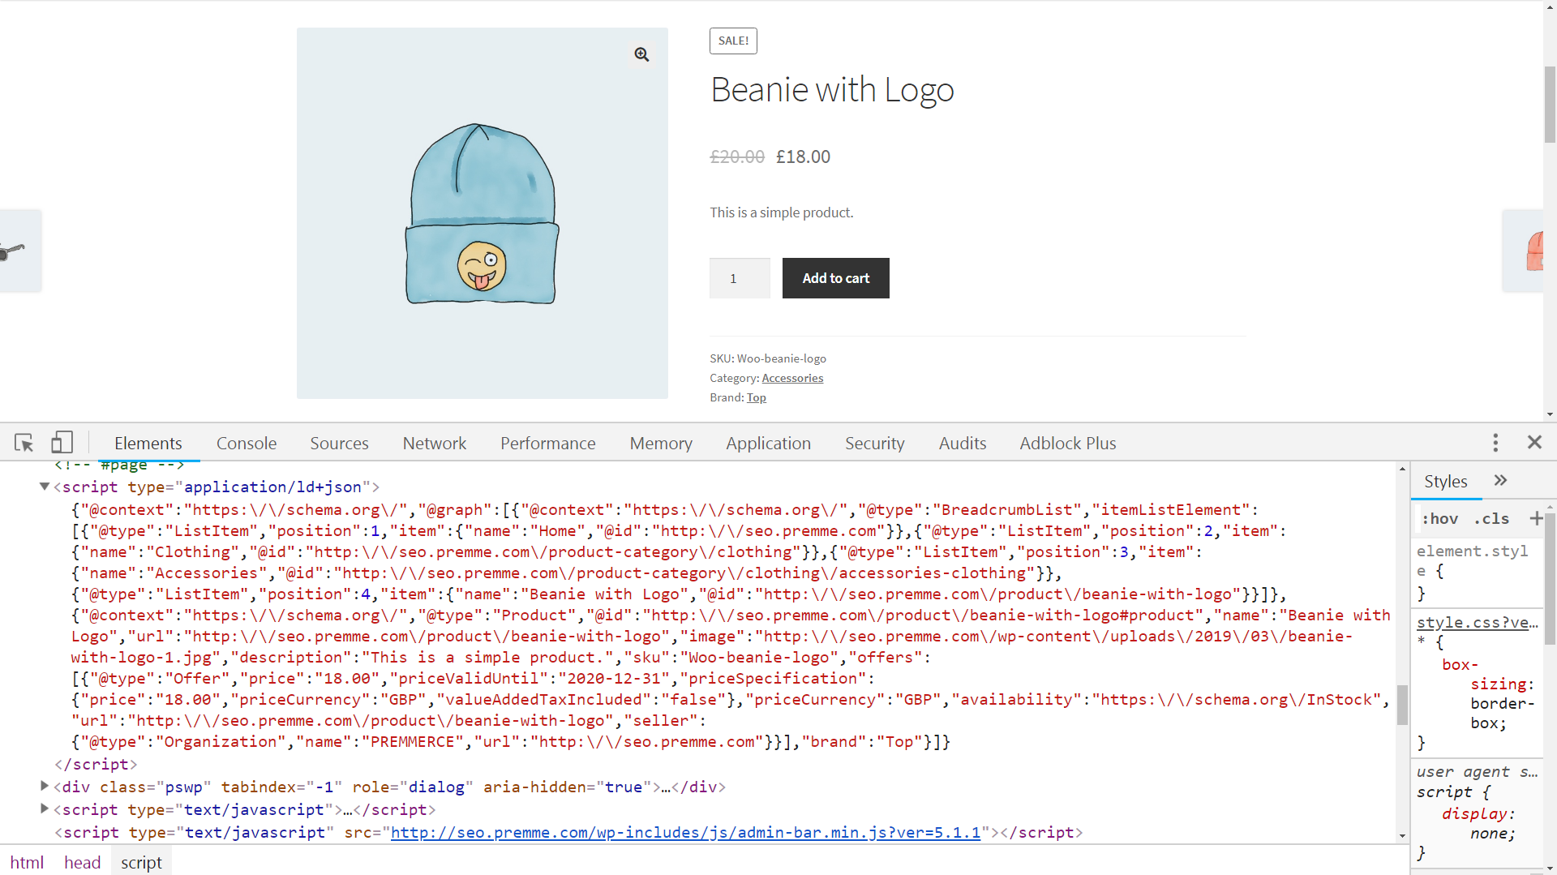Click the Add to cart button

[x=835, y=278]
